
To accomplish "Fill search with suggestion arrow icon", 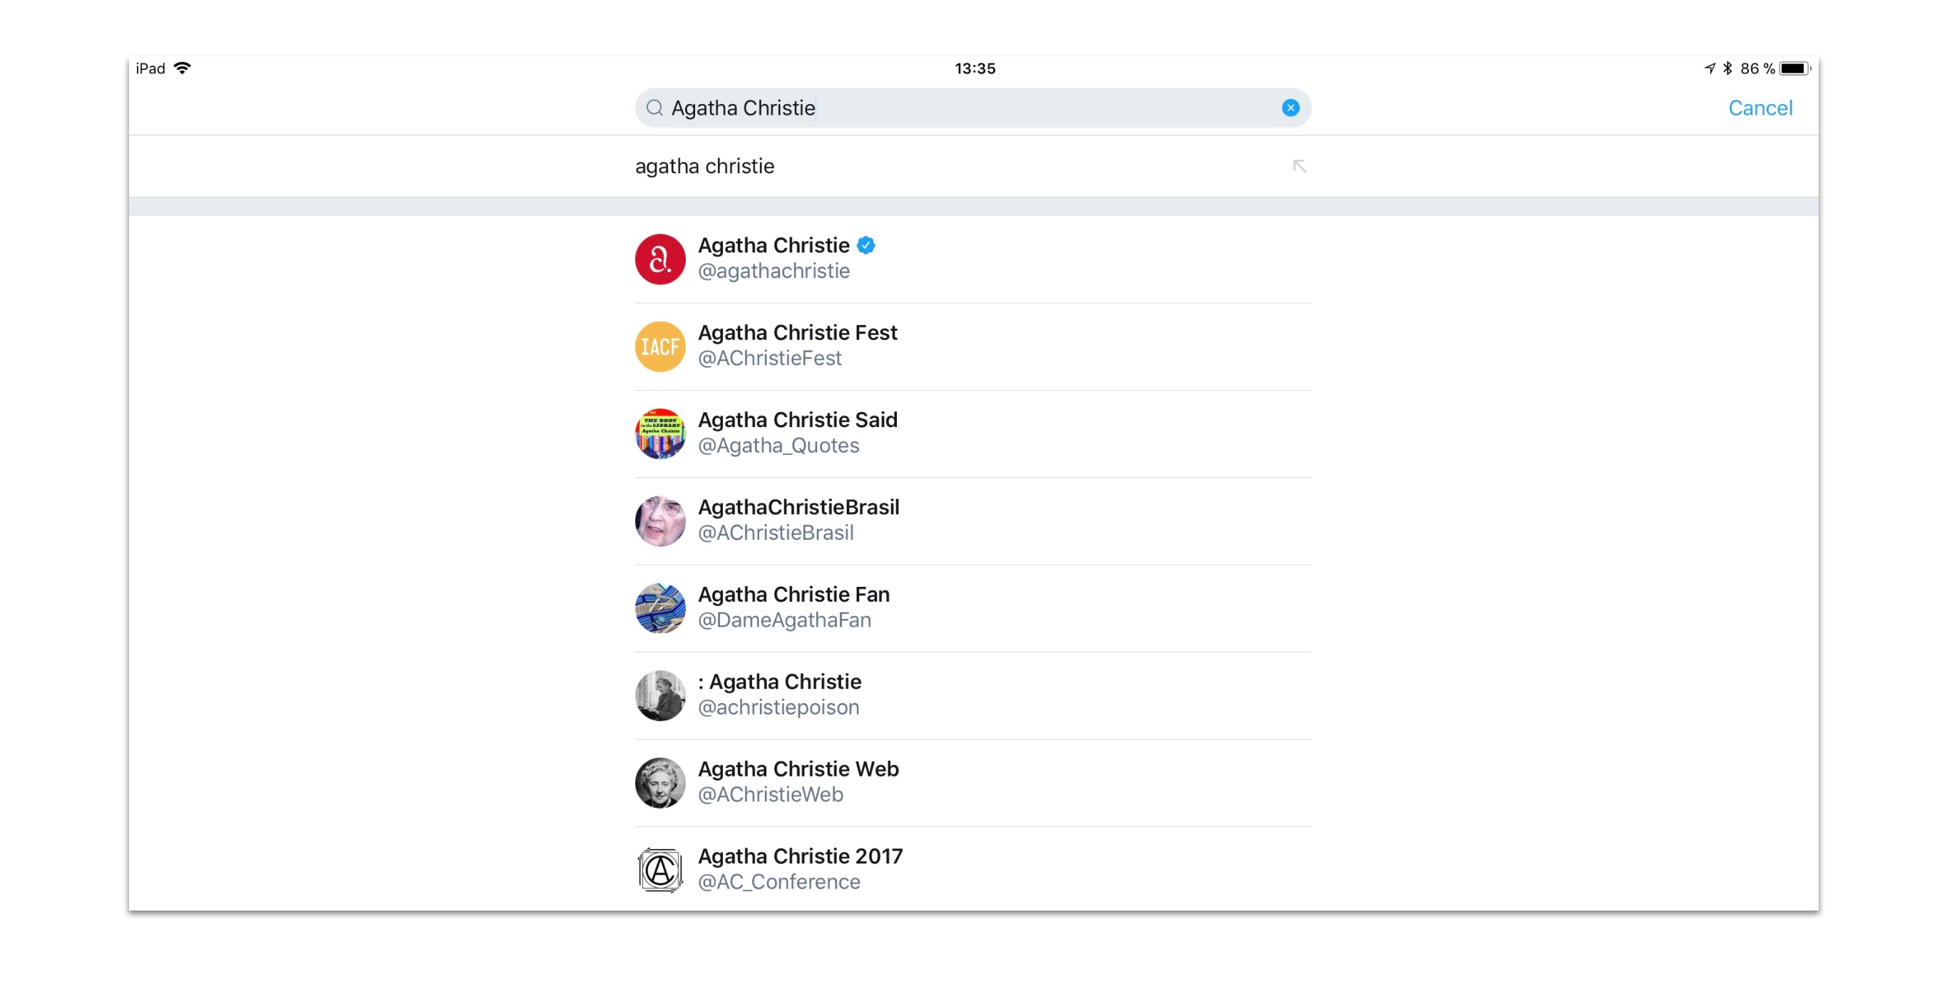I will (1298, 166).
